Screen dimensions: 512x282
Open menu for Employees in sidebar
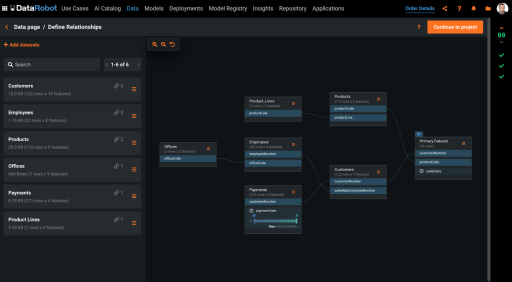click(x=134, y=116)
